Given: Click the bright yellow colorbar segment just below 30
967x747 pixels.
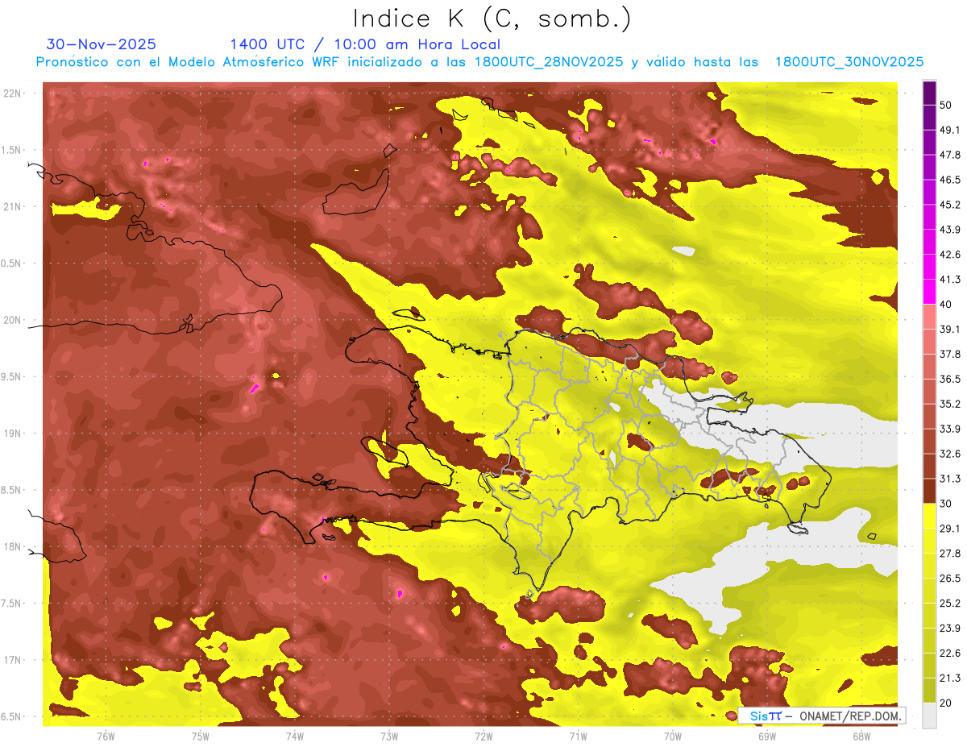Looking at the screenshot, I should click(x=929, y=515).
